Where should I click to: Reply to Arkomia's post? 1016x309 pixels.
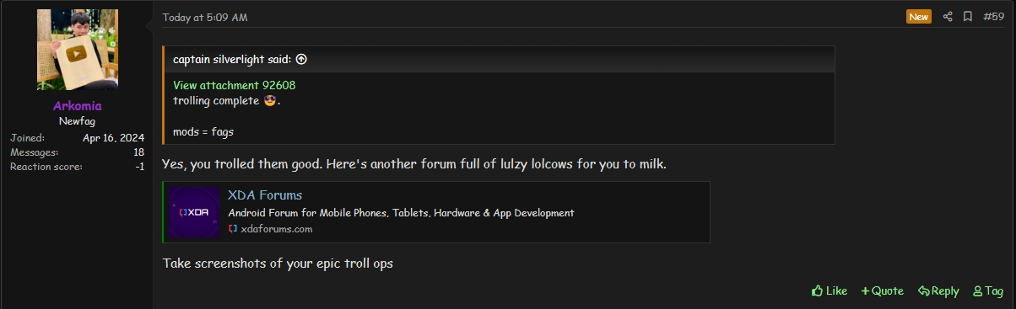[x=938, y=290]
